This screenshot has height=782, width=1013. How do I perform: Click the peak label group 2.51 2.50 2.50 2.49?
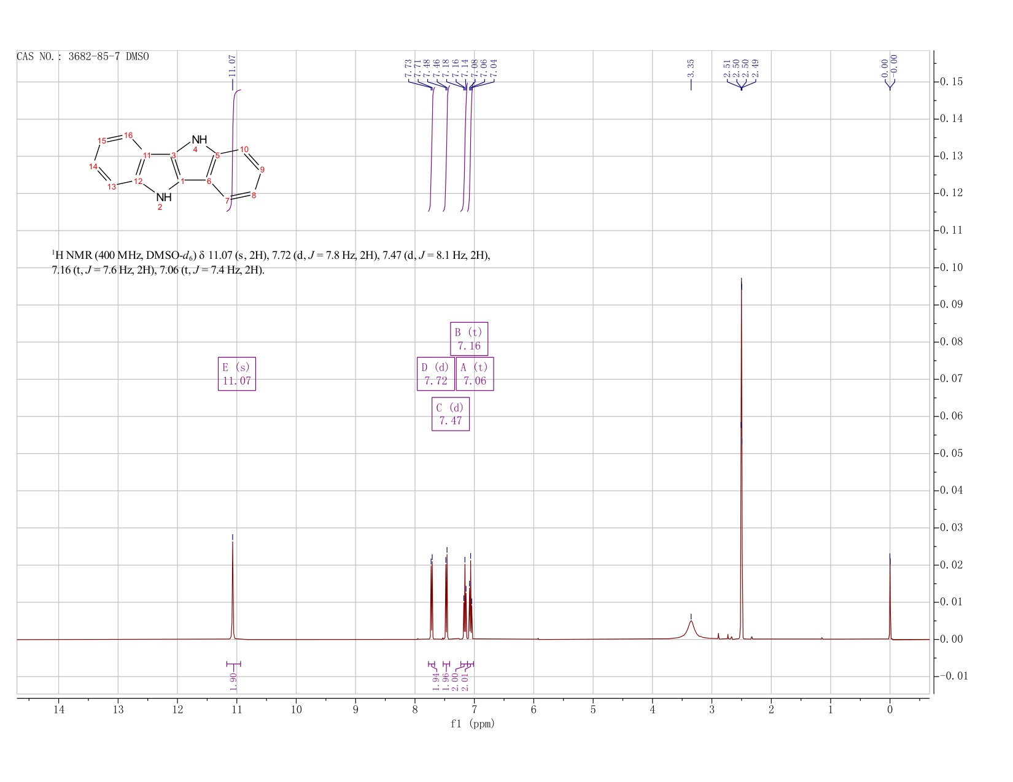click(741, 68)
